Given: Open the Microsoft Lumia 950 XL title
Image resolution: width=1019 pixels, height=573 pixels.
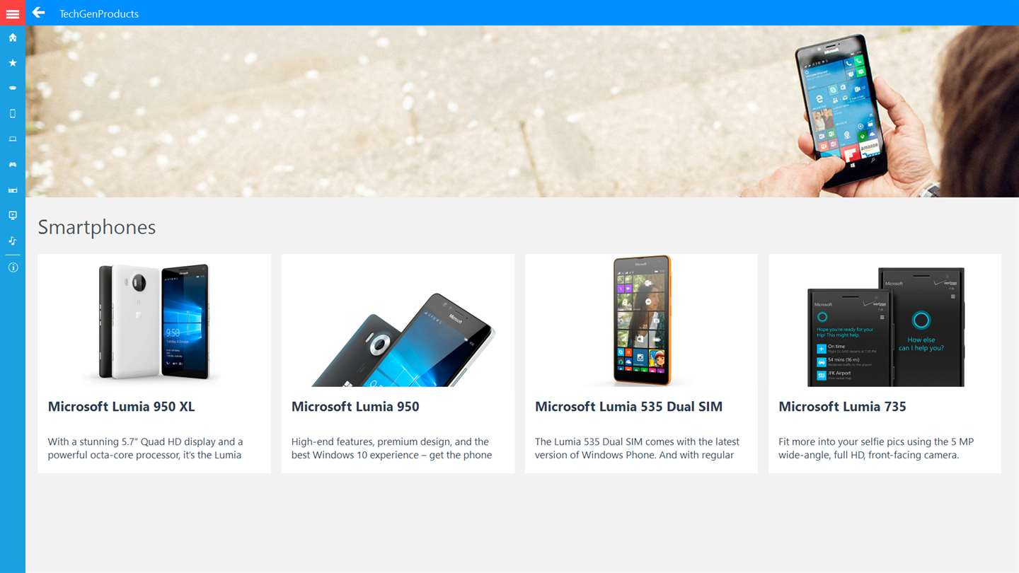Looking at the screenshot, I should tap(121, 407).
